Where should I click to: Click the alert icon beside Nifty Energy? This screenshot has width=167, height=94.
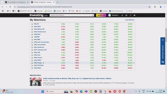(x=44, y=63)
